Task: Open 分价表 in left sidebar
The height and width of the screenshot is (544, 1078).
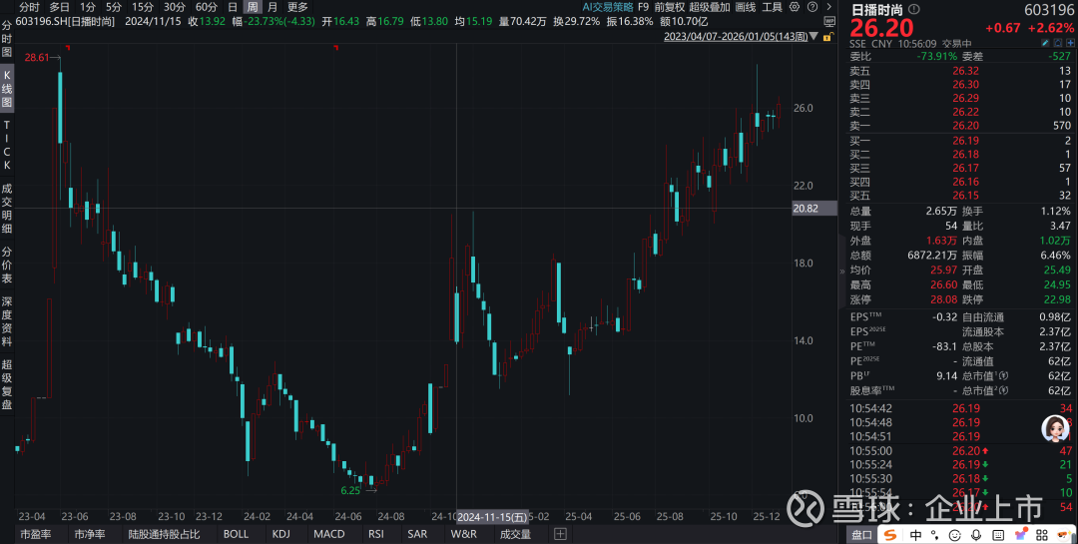Action: 7,265
